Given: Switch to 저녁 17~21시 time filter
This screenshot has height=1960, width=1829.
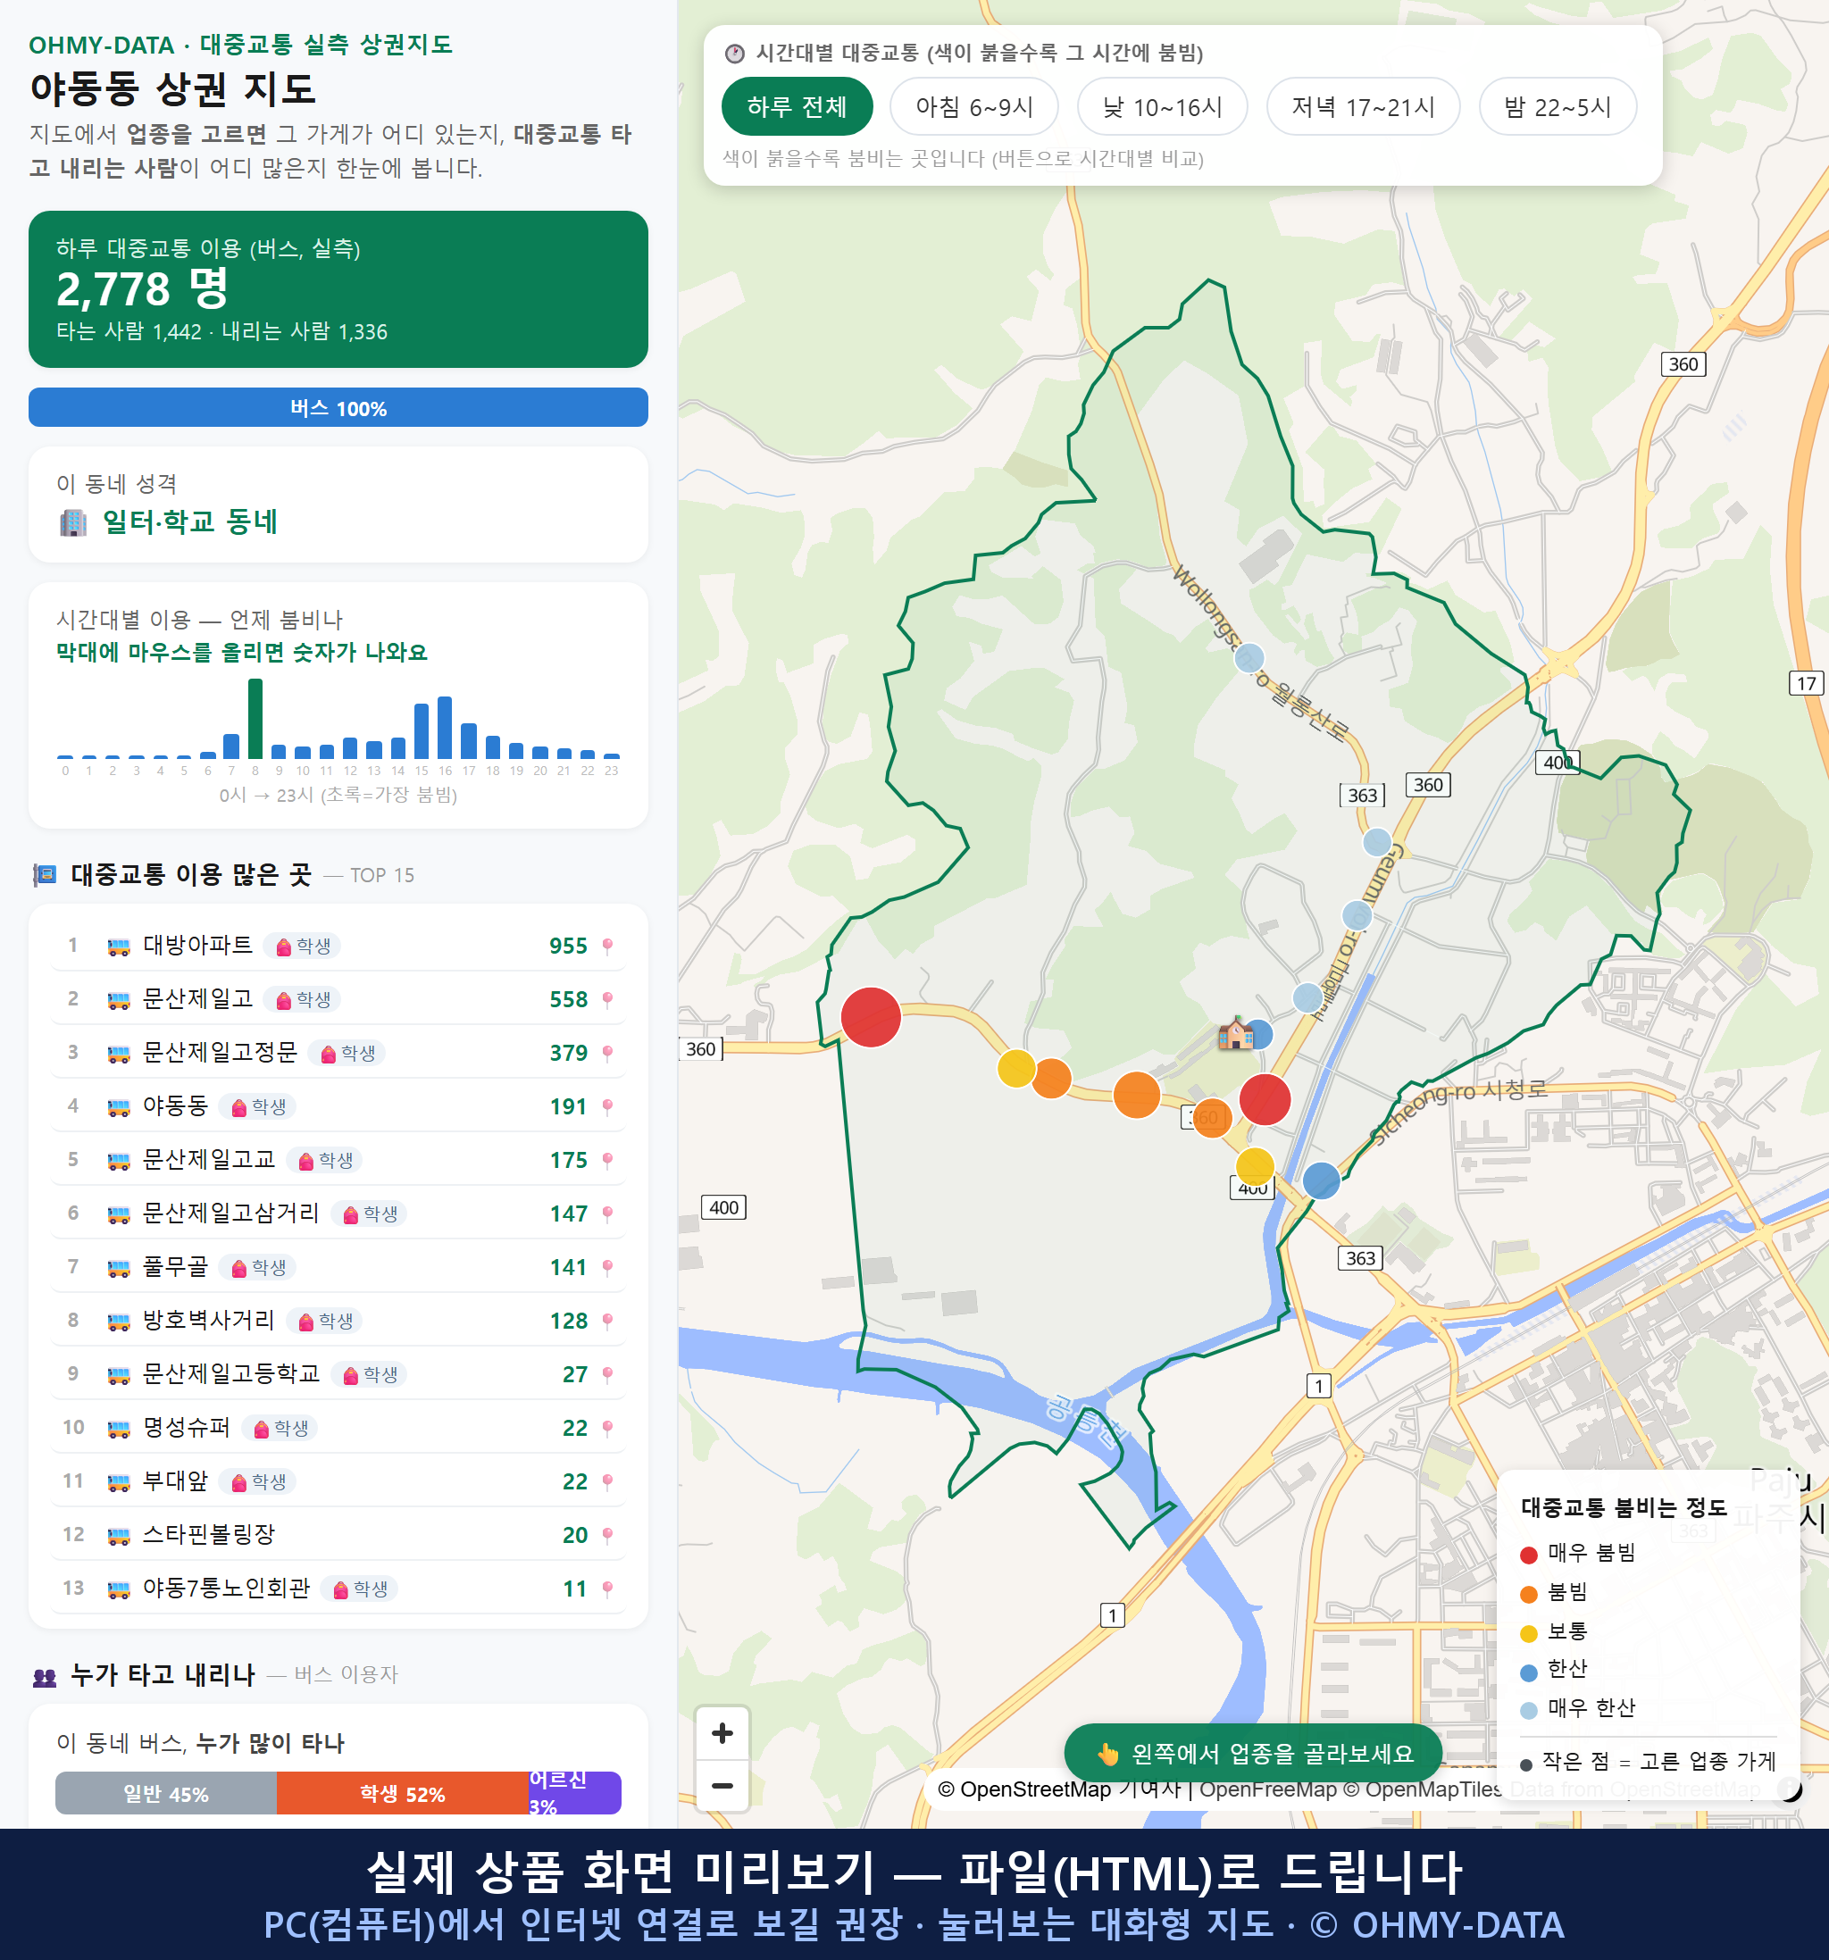Looking at the screenshot, I should coord(1363,106).
